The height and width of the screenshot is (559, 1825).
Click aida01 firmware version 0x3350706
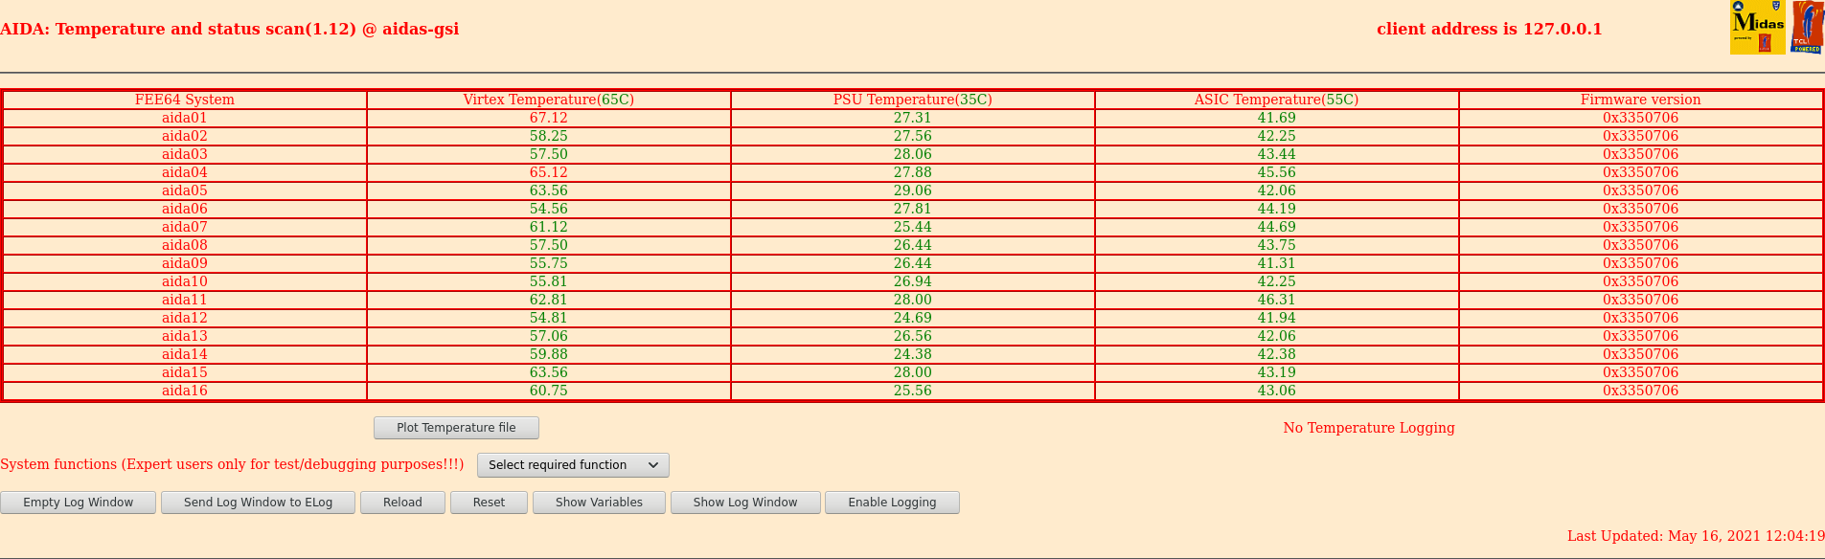(x=1641, y=118)
